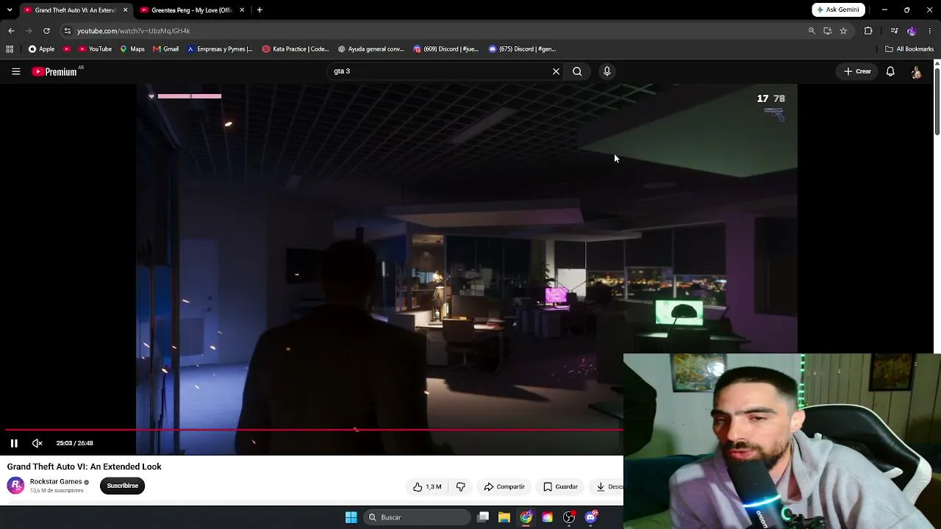Dislike the video
The image size is (941, 529).
pos(461,486)
